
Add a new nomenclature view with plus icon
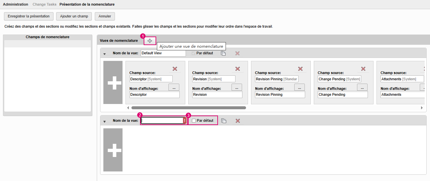click(x=150, y=41)
